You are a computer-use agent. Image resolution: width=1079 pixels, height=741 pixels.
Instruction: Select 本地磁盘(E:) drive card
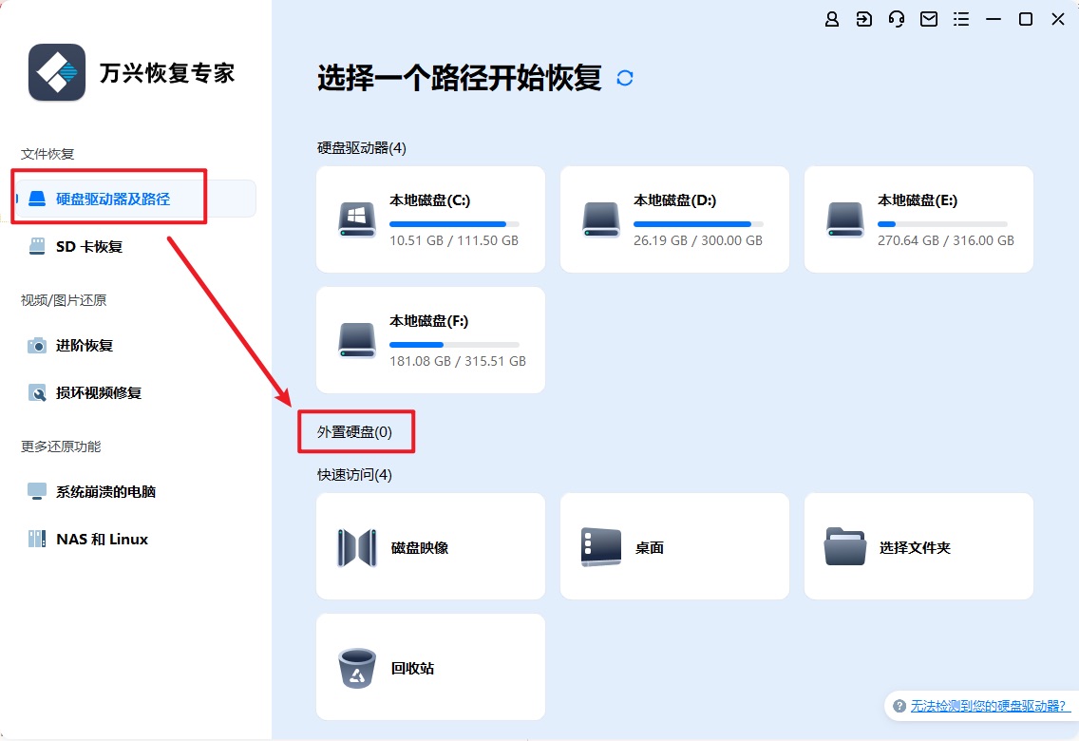(918, 219)
